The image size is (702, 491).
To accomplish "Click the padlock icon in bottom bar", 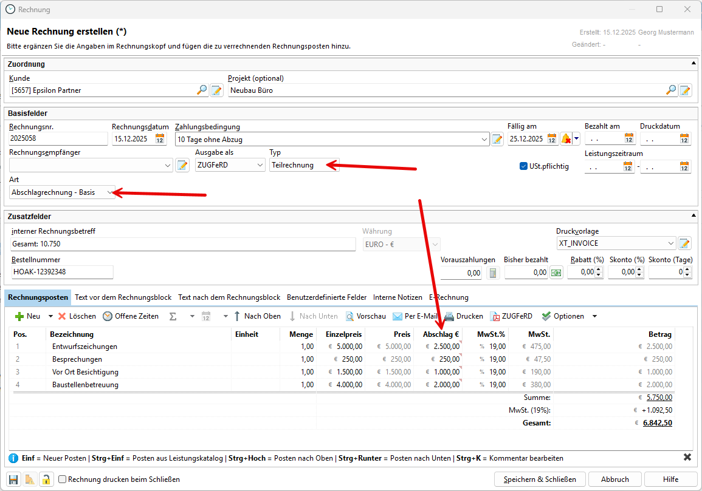I will [x=46, y=479].
